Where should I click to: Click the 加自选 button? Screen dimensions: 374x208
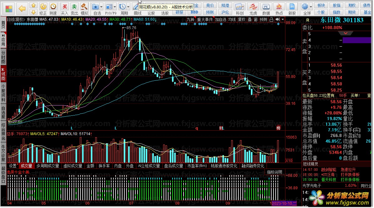pyautogui.click(x=221, y=19)
